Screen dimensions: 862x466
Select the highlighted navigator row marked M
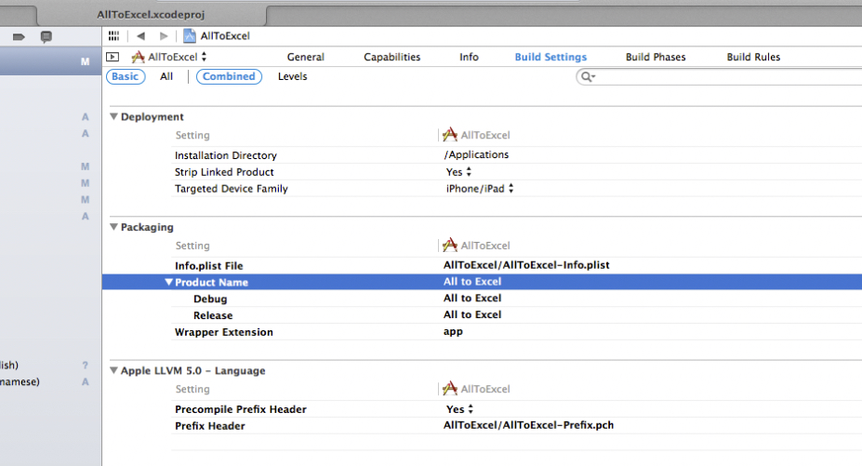click(50, 61)
